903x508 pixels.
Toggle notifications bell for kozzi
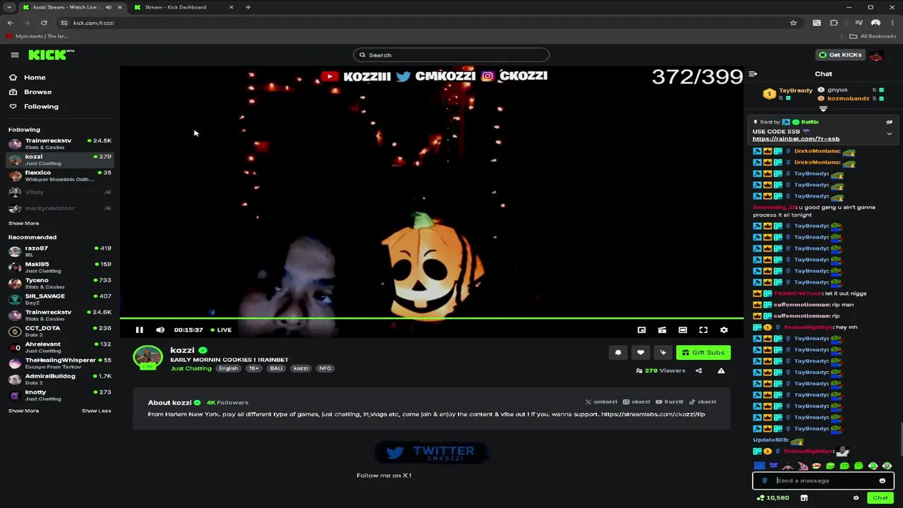618,352
